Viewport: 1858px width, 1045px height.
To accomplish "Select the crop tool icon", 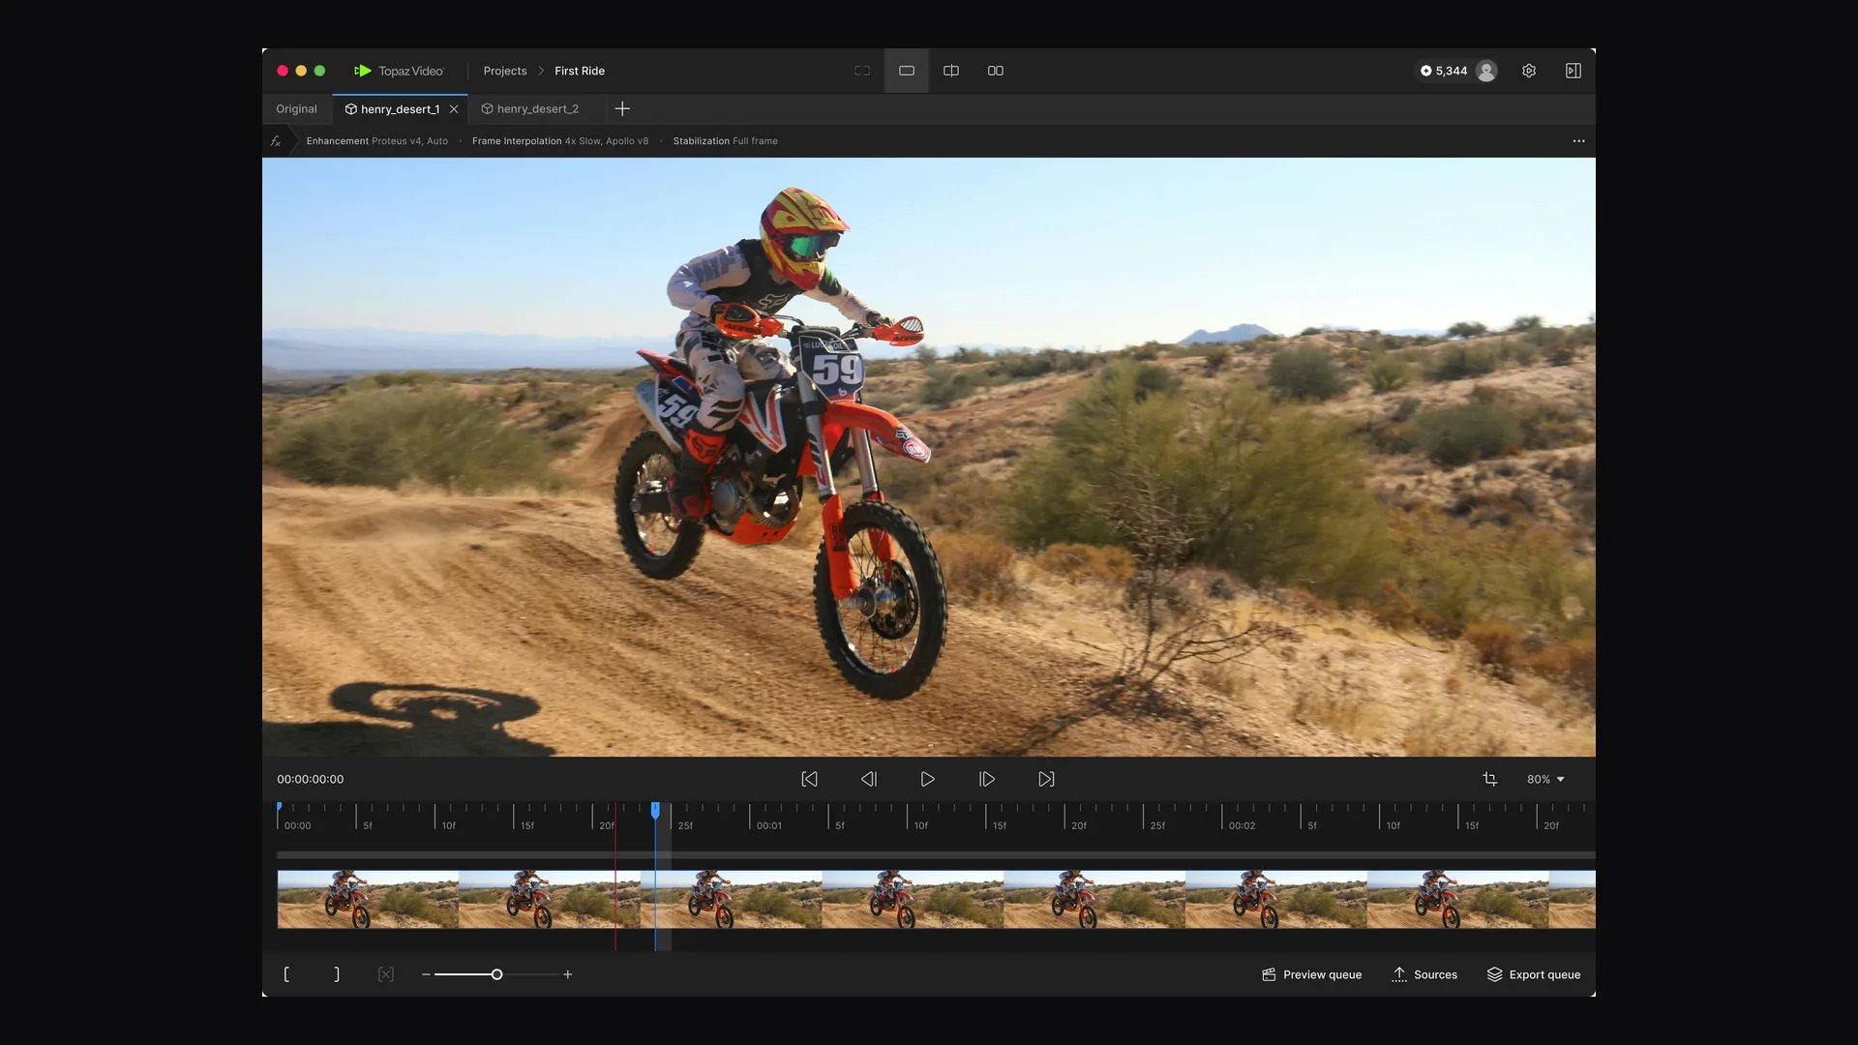I will pyautogui.click(x=1490, y=779).
